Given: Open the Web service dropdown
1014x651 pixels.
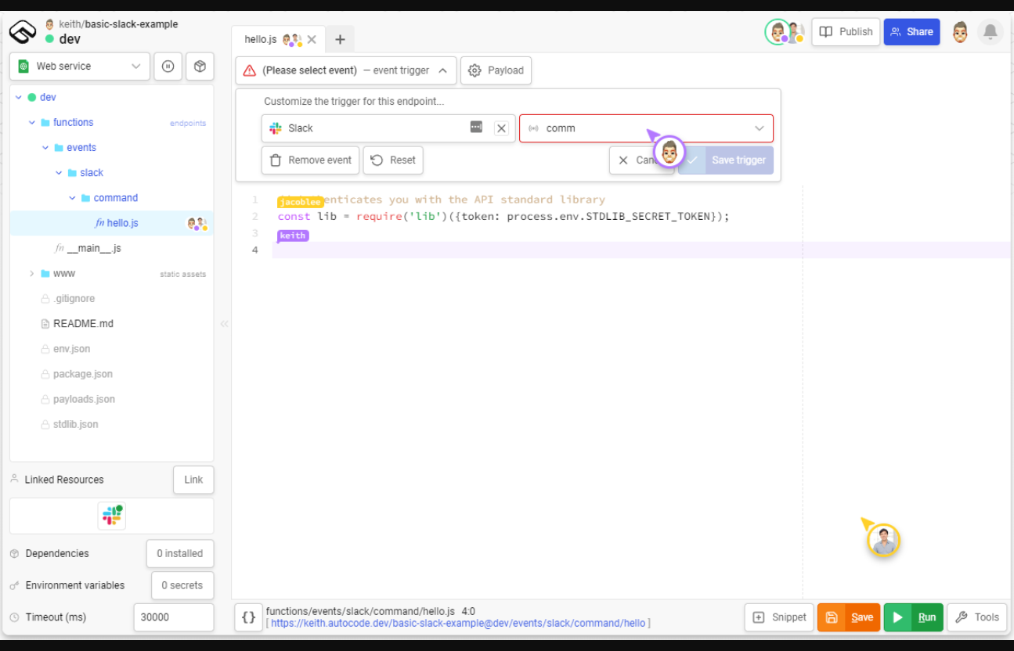Looking at the screenshot, I should click(x=79, y=67).
